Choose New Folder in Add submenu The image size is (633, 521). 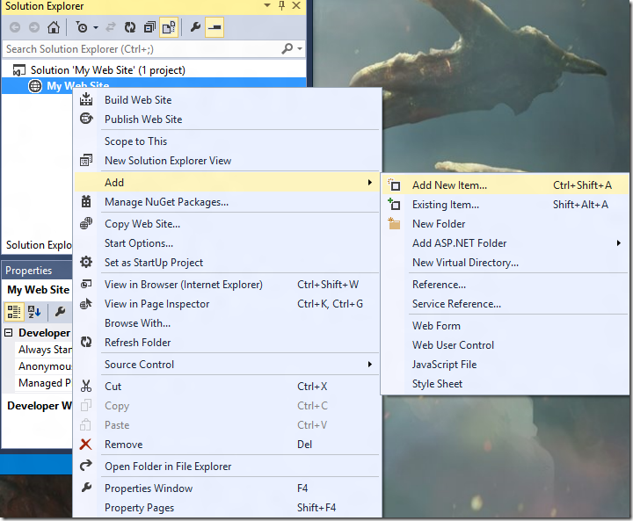(505, 224)
